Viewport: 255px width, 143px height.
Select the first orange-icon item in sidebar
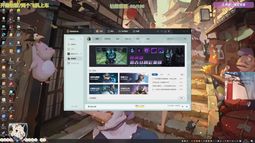coord(74,44)
